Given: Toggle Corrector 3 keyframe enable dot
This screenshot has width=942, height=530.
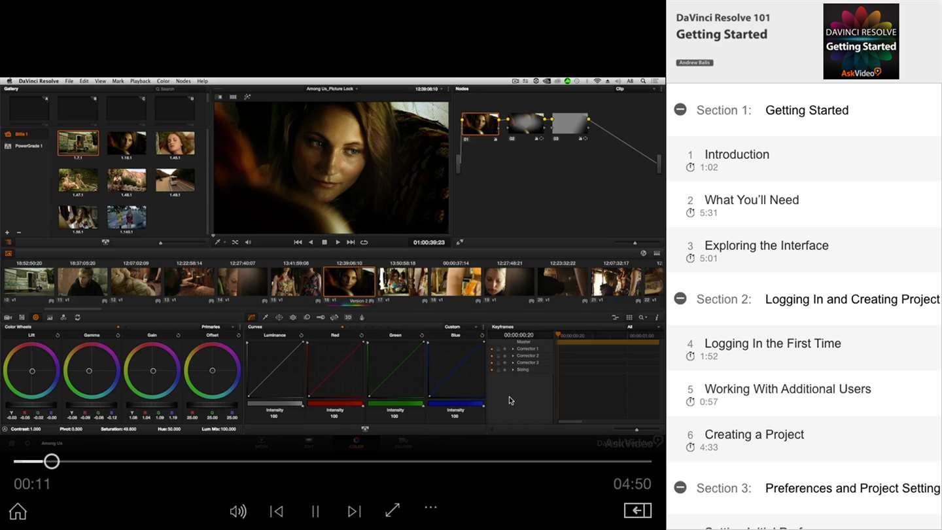Looking at the screenshot, I should click(492, 362).
